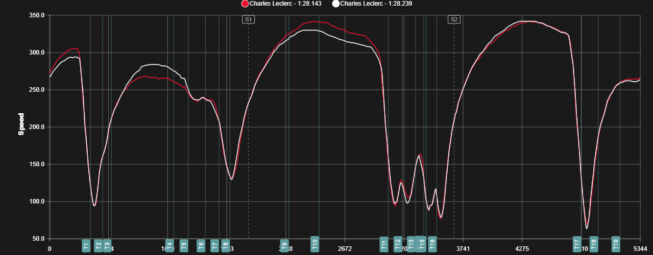Select the T3 turn marker
The height and width of the screenshot is (255, 653).
point(107,245)
